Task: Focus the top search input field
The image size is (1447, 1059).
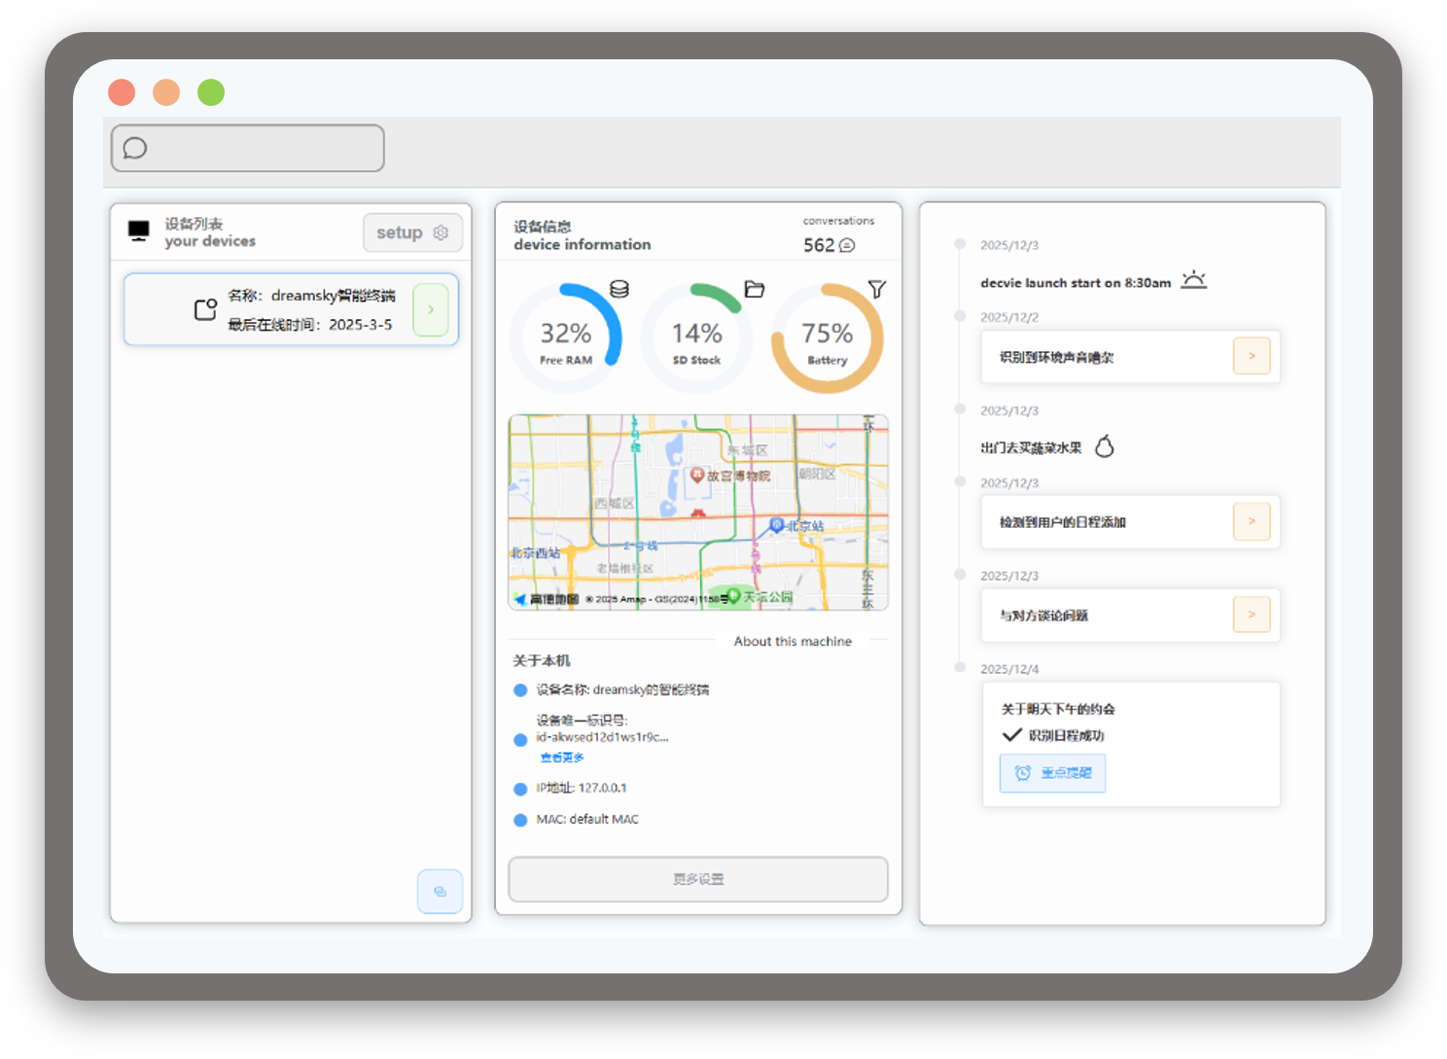Action: tap(248, 148)
